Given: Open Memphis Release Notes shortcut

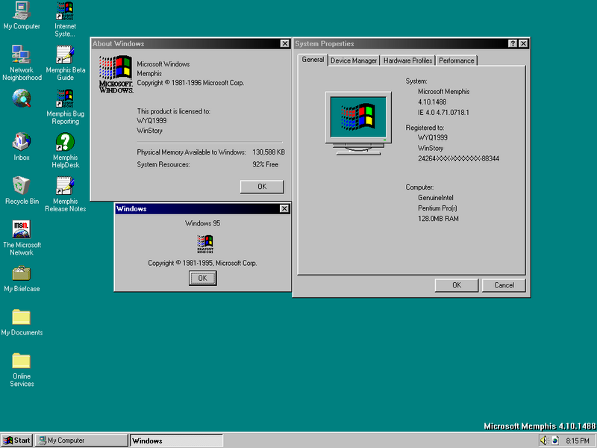Looking at the screenshot, I should (x=65, y=185).
